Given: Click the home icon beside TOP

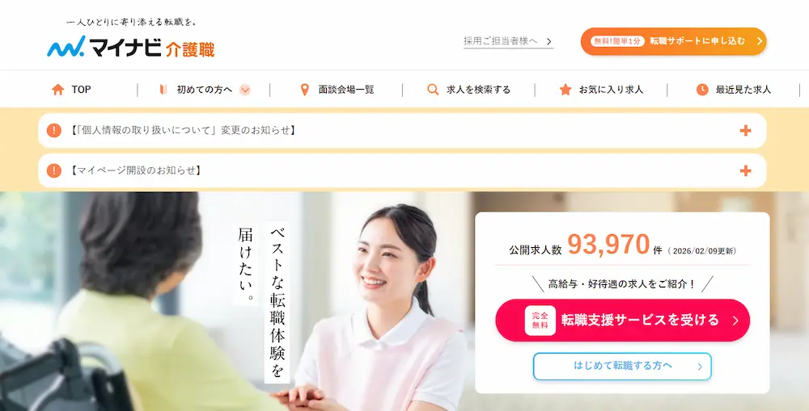Looking at the screenshot, I should click(x=57, y=90).
